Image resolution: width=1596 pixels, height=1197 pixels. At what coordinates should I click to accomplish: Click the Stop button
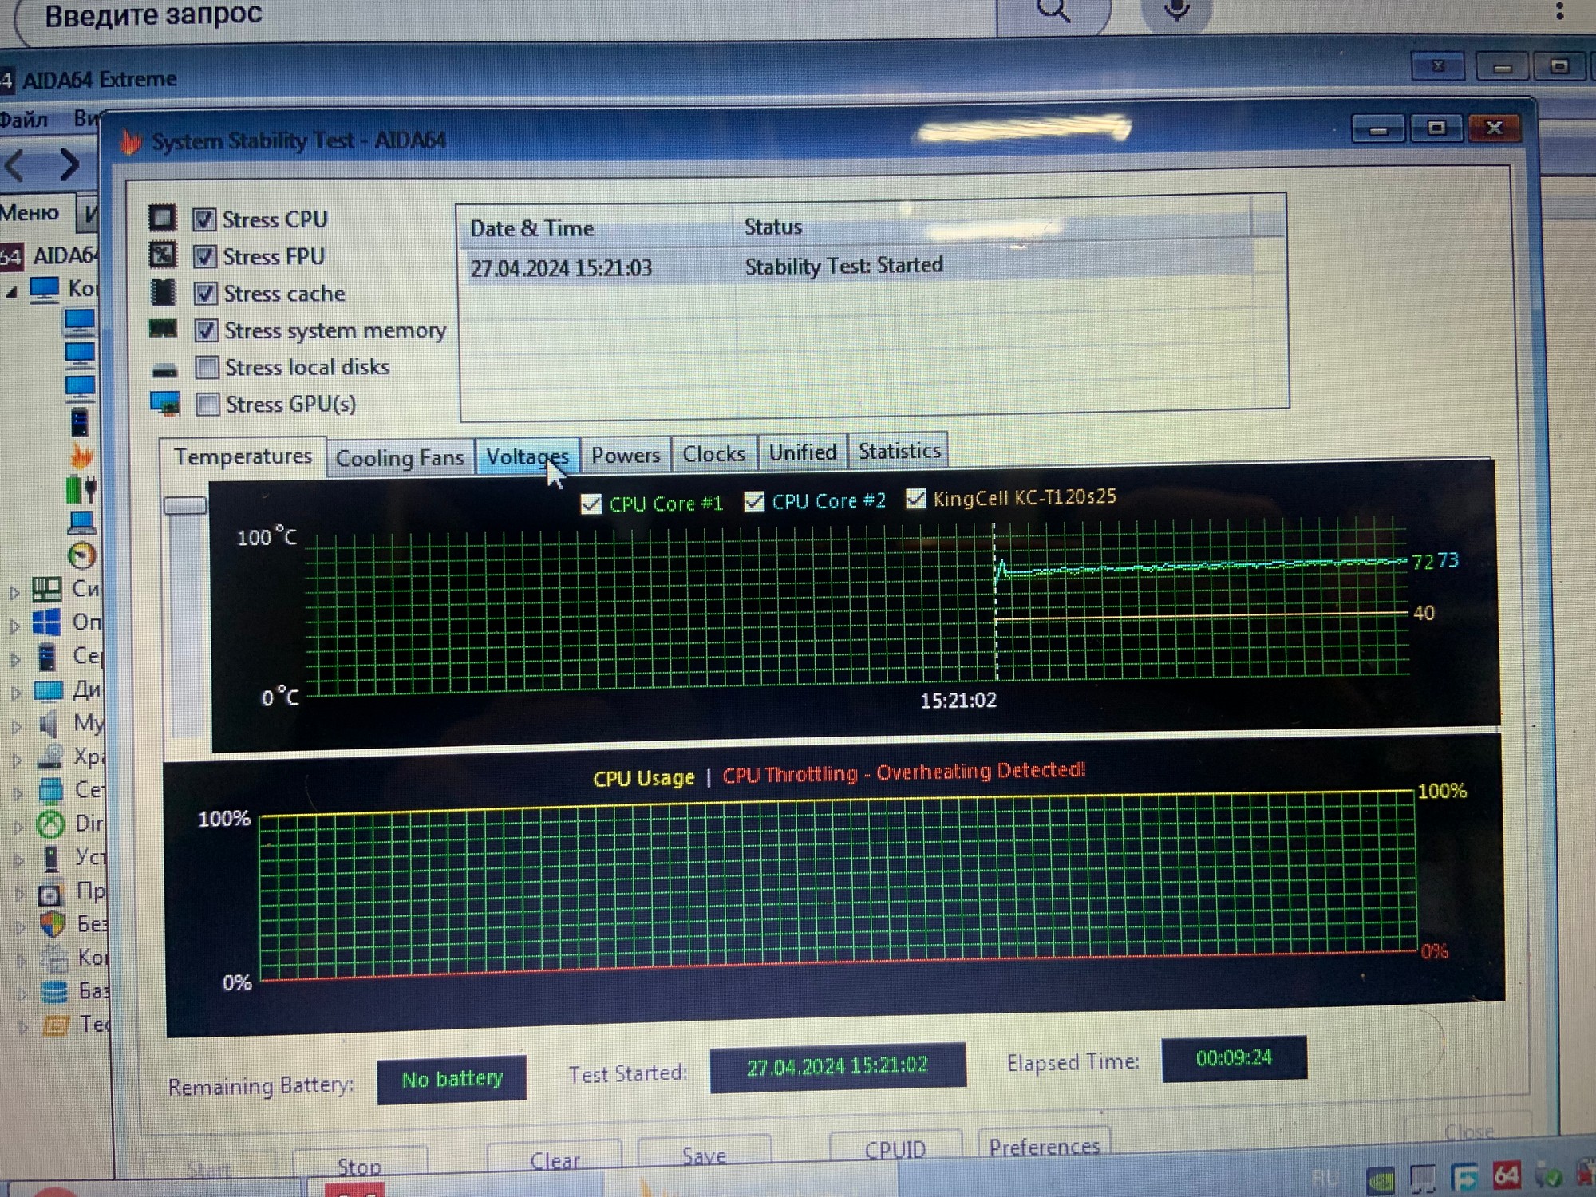point(359,1167)
